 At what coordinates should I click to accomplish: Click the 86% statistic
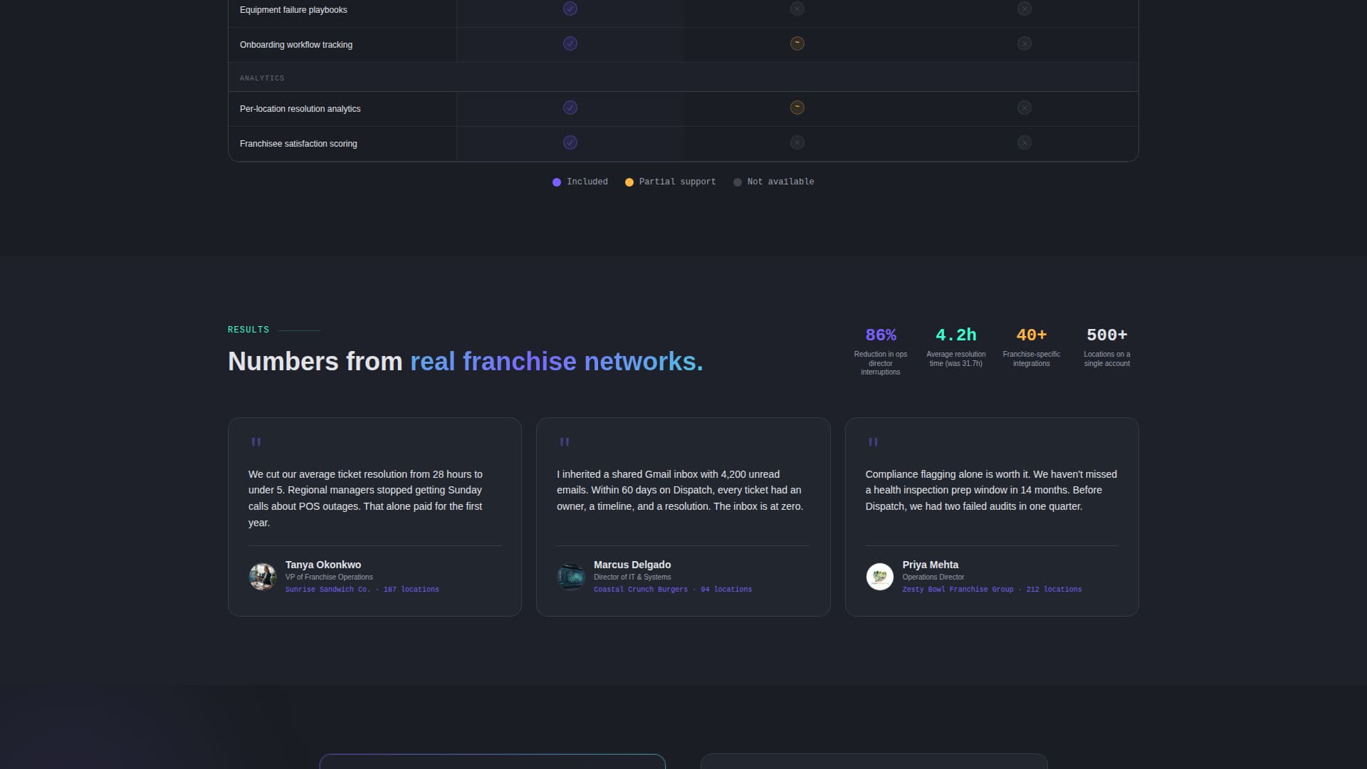(x=881, y=335)
